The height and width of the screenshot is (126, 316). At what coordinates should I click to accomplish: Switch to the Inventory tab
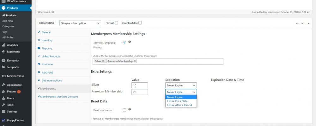coord(47,40)
